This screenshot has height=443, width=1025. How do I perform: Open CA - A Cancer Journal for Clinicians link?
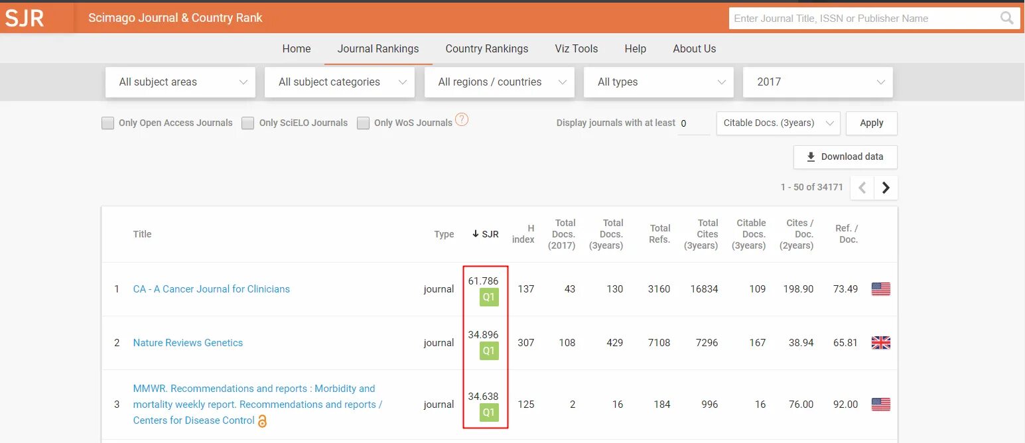(x=212, y=289)
